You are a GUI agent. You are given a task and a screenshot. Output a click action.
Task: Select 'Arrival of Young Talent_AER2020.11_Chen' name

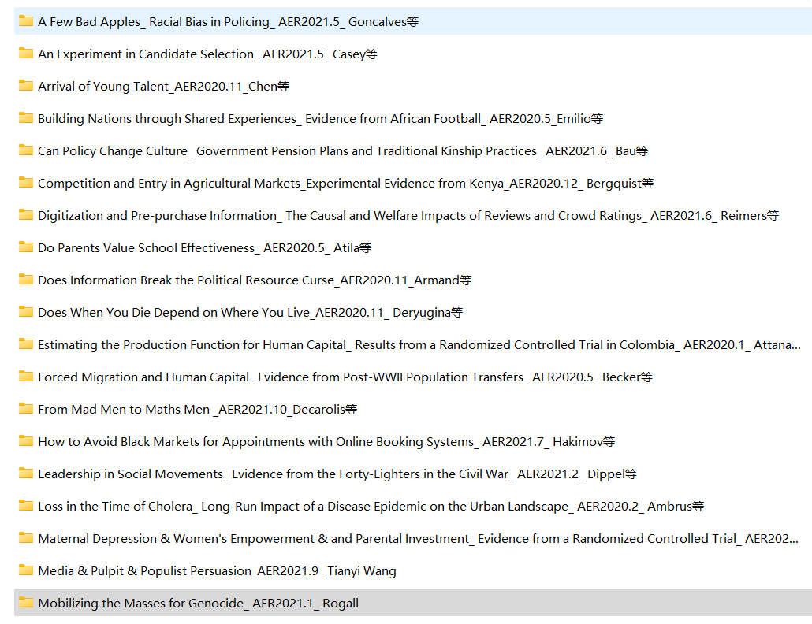point(164,87)
